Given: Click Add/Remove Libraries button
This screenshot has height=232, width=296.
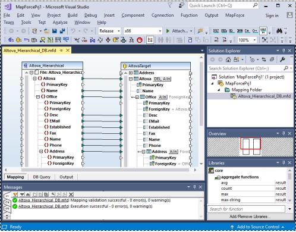Looking at the screenshot, I should point(250,217).
